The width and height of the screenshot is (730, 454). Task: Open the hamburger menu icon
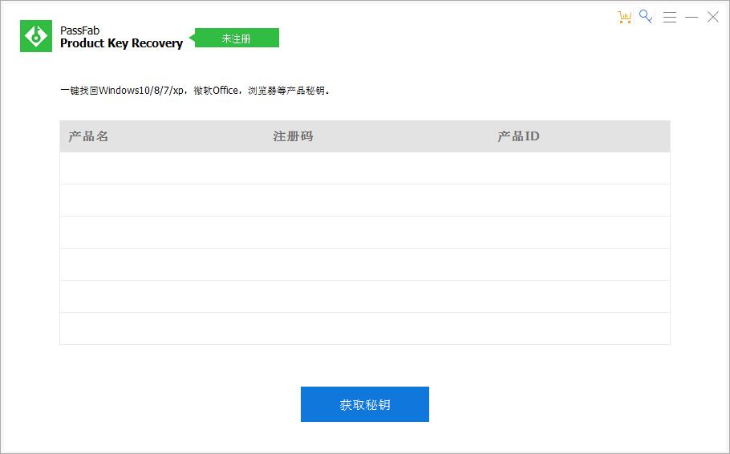tap(670, 17)
